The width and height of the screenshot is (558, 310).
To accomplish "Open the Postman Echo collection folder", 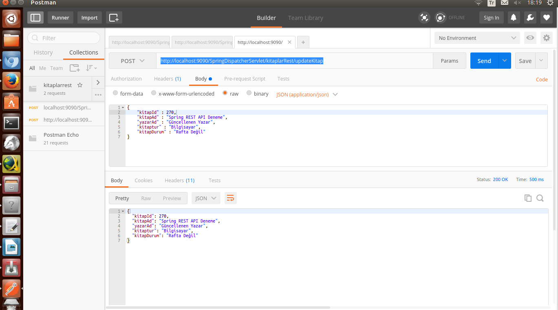I will [64, 138].
